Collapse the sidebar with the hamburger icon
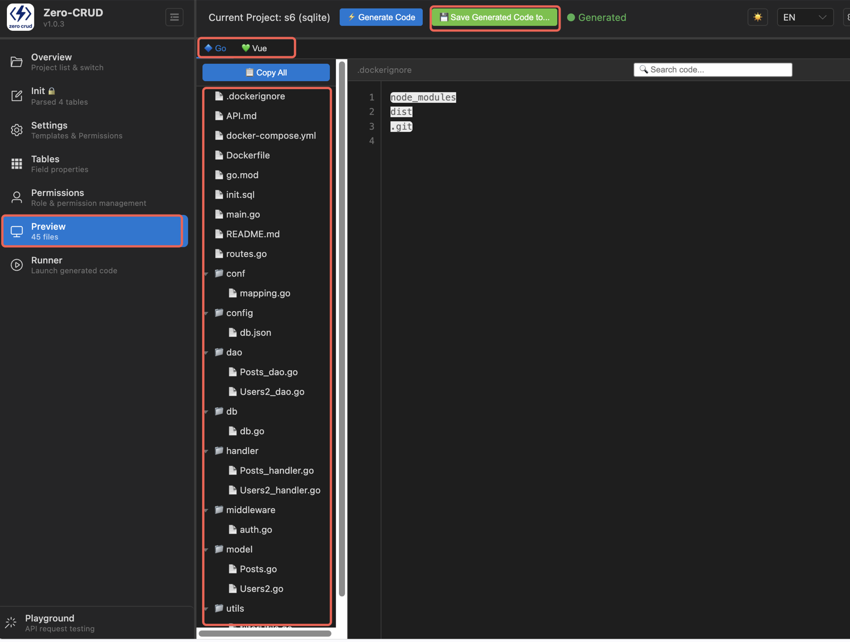Viewport: 850px width, 642px height. coord(174,18)
